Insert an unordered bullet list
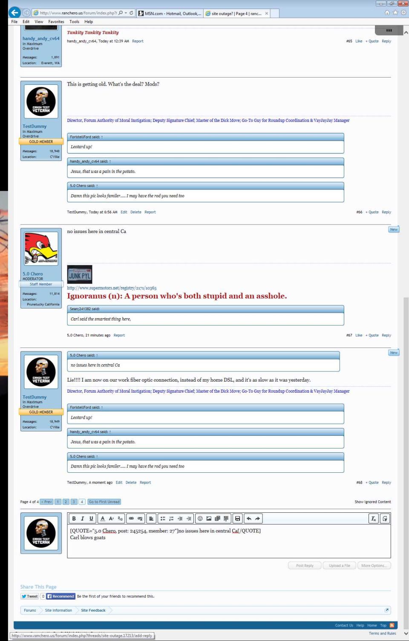 163,518
